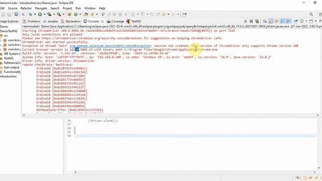Open the toolbar Search magnifier icon
Image resolution: width=322 pixels, height=181 pixels.
(311, 15)
